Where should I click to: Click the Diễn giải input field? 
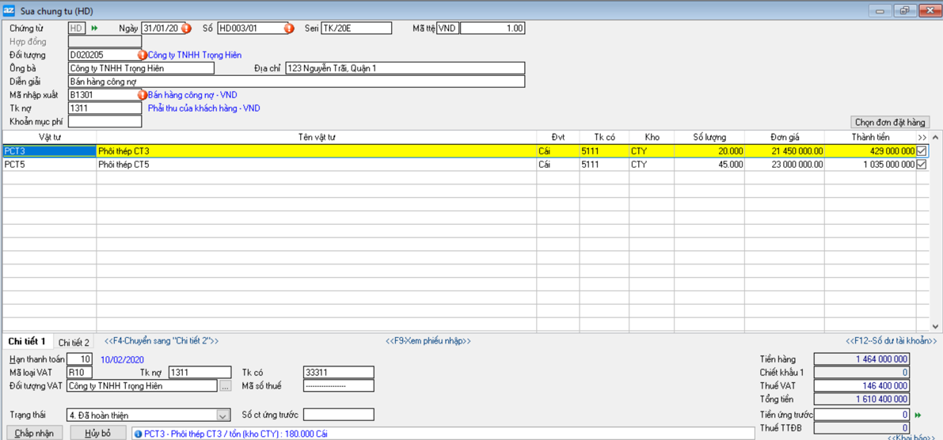tap(296, 82)
